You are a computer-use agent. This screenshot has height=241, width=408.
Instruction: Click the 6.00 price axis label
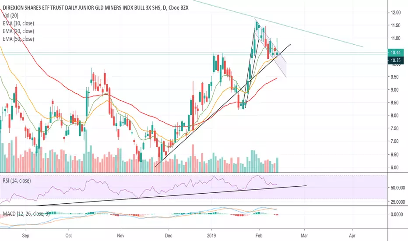tap(395, 167)
